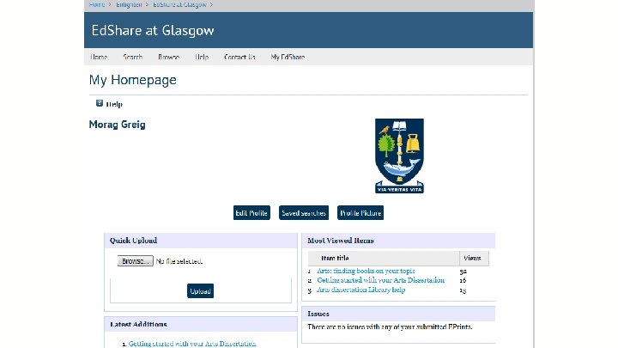Click Browse to choose a file

click(x=136, y=261)
